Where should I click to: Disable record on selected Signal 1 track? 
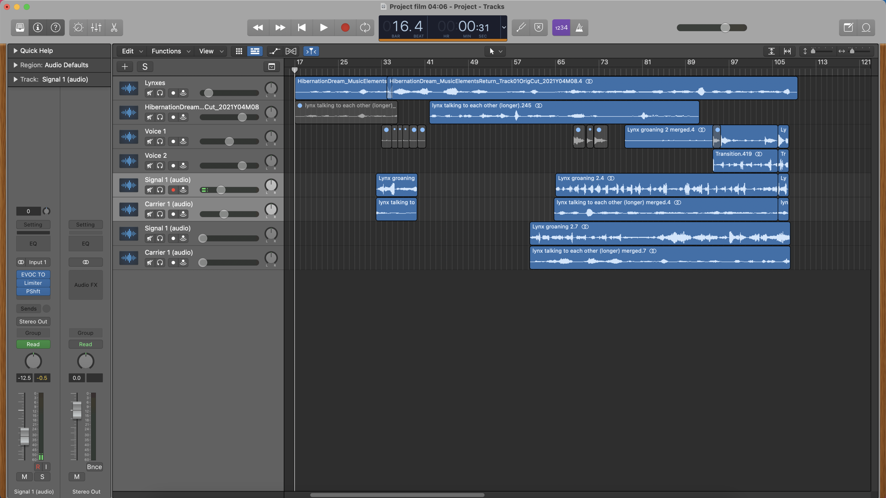(x=173, y=190)
